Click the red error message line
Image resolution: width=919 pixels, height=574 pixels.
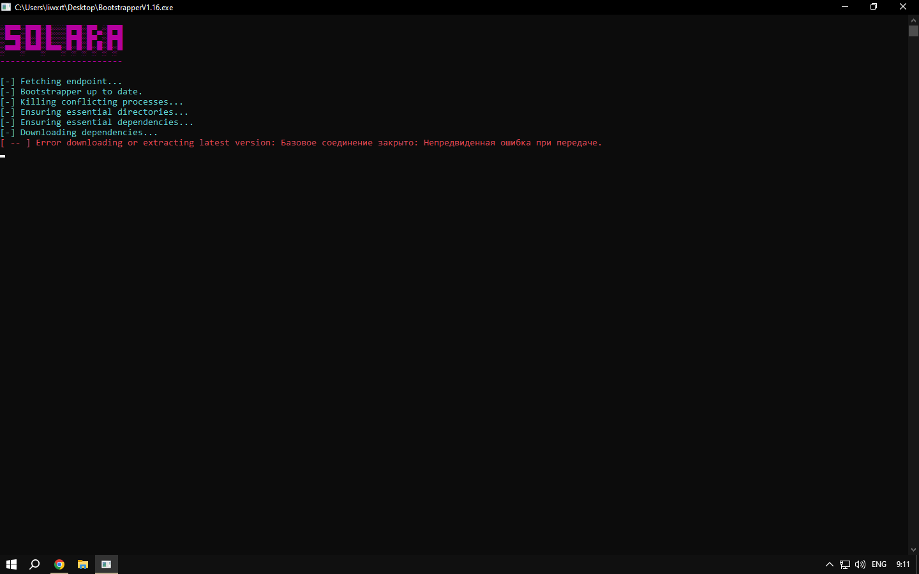[301, 143]
